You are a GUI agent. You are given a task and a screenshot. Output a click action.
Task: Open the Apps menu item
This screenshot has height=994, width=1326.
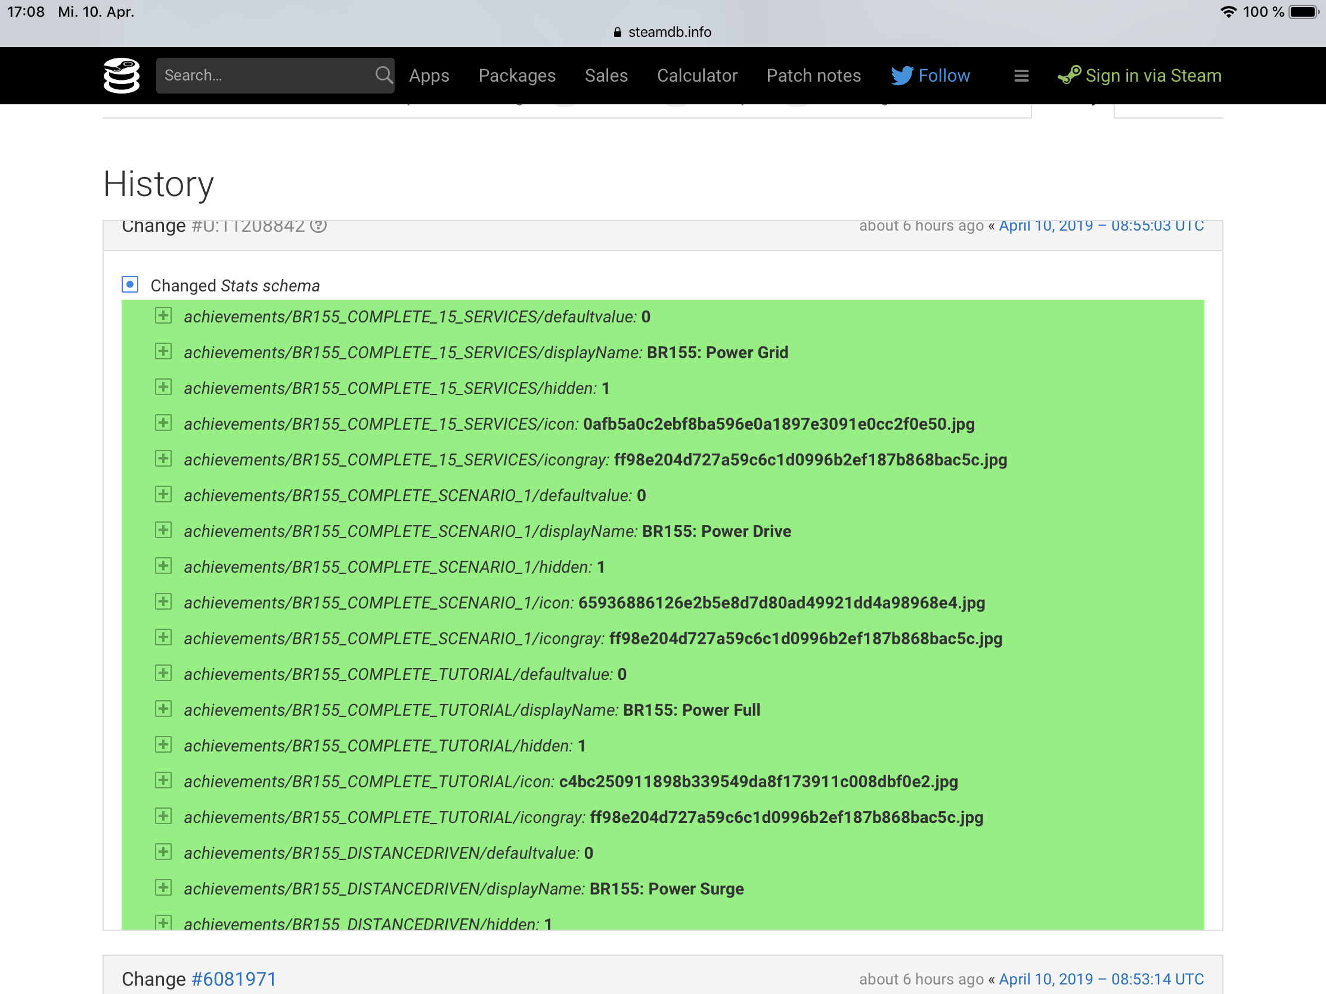point(429,76)
